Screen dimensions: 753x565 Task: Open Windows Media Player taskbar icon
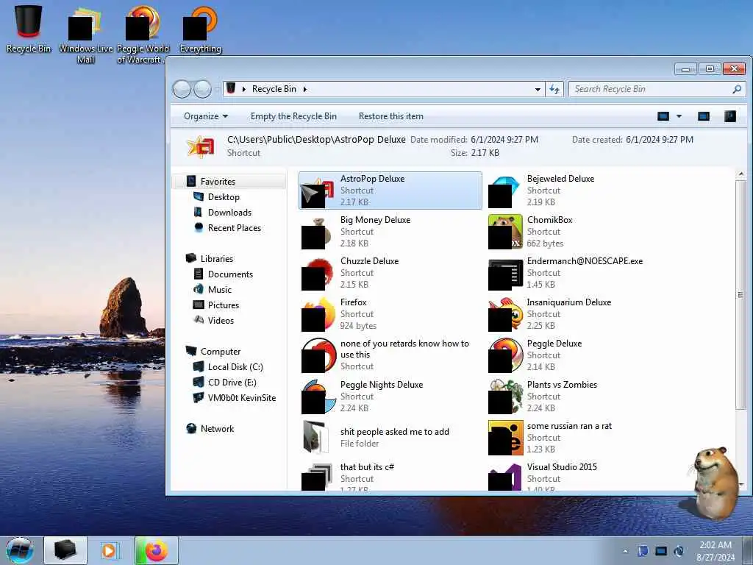pos(110,550)
